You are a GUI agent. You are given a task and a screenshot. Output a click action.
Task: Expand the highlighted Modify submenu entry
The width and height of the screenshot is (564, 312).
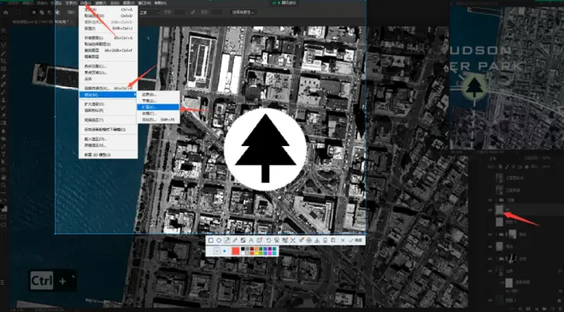click(108, 95)
